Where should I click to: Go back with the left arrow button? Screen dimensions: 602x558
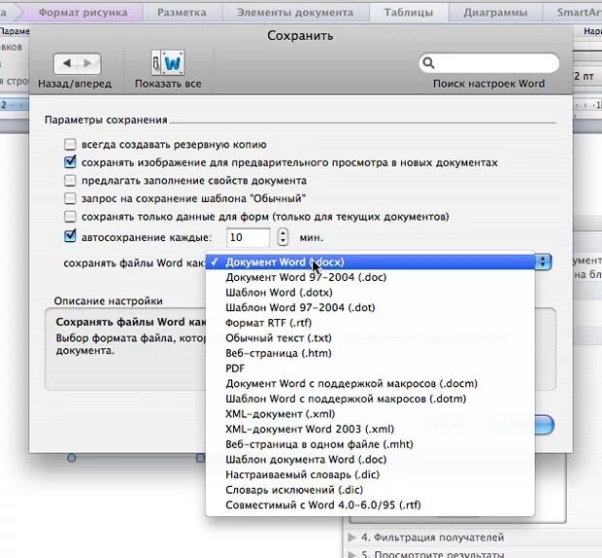66,63
